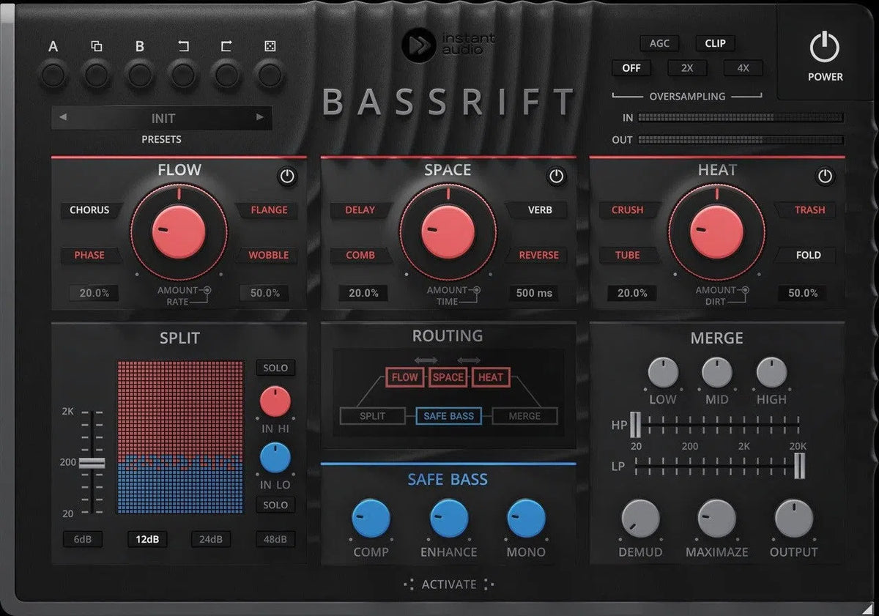The image size is (879, 616).
Task: Open the INIT preset browser
Action: [161, 118]
